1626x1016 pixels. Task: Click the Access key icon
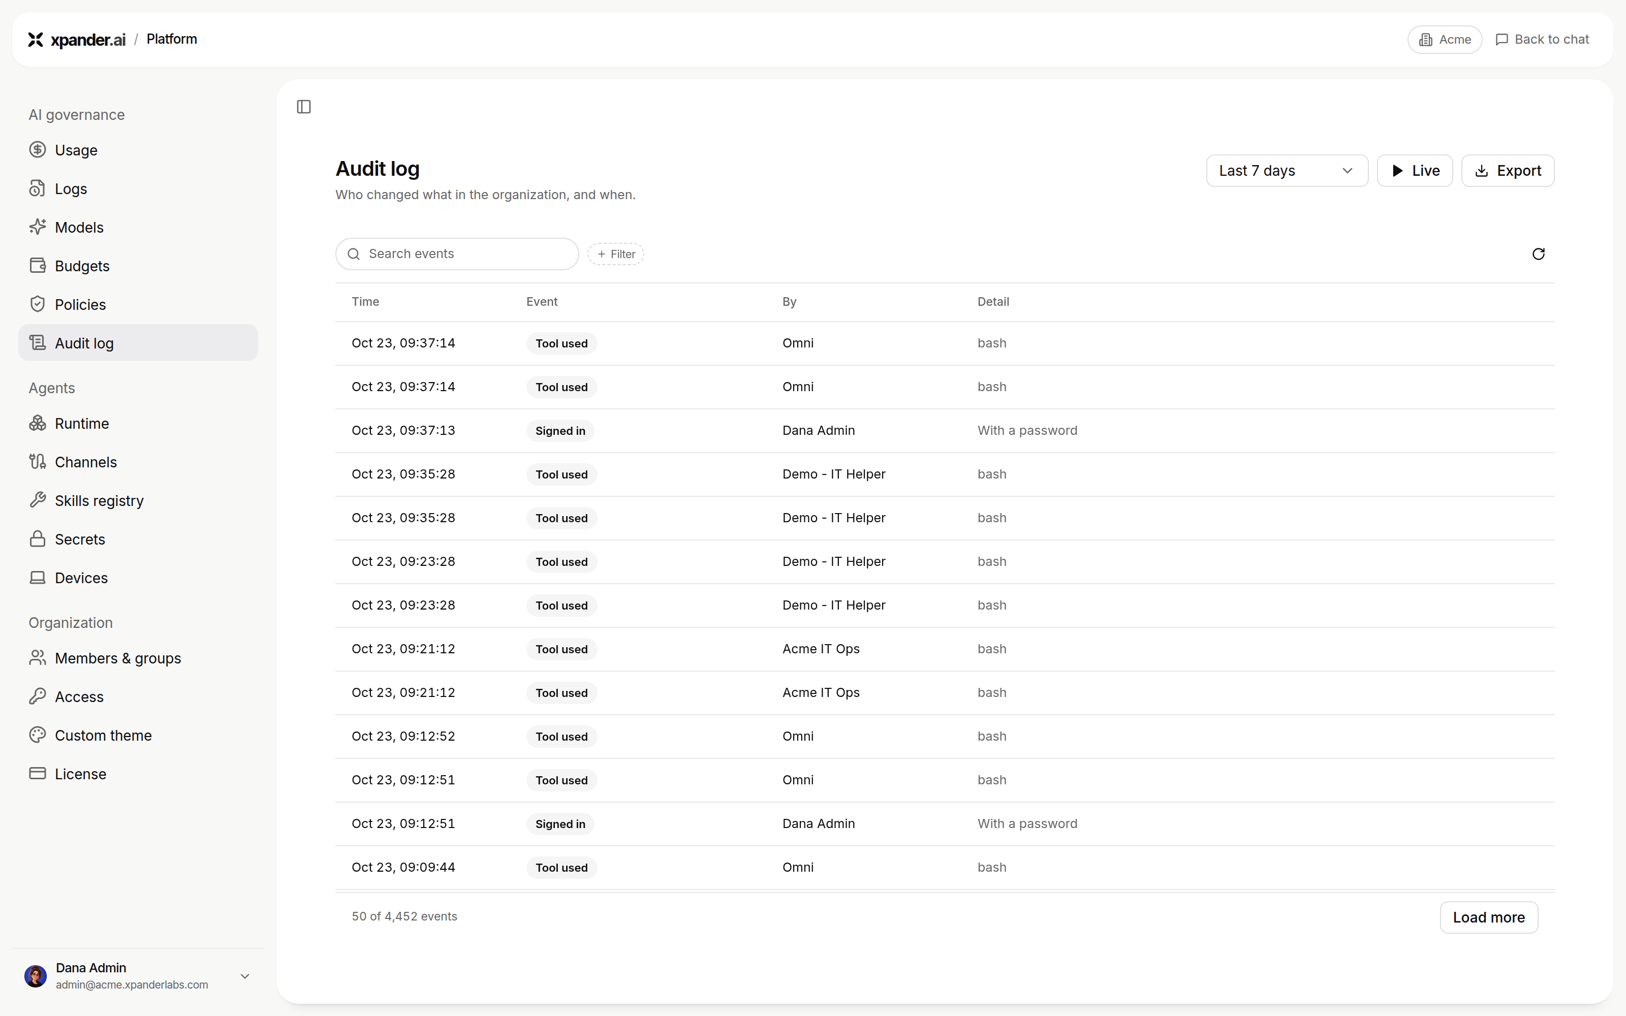click(38, 697)
